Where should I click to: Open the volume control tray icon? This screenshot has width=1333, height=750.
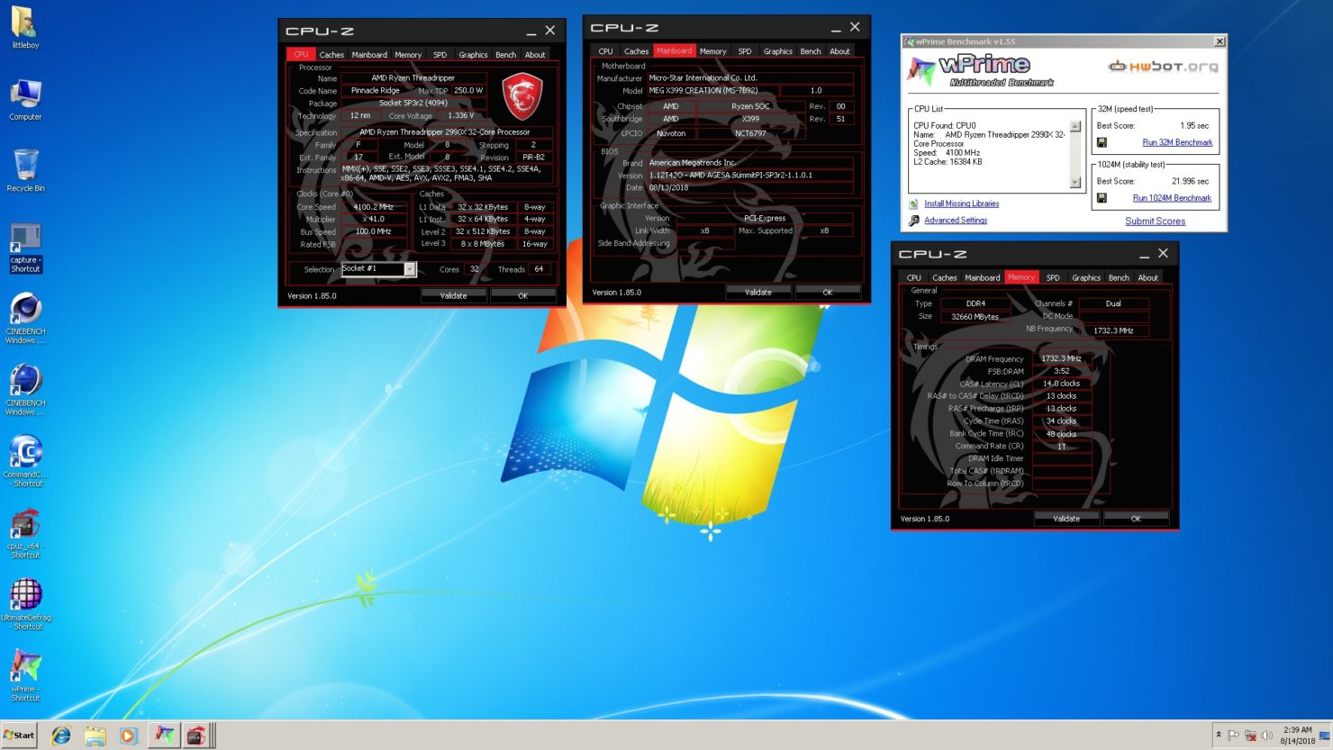(1266, 735)
